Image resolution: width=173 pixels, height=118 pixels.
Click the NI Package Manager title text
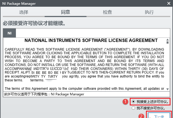click(19, 4)
